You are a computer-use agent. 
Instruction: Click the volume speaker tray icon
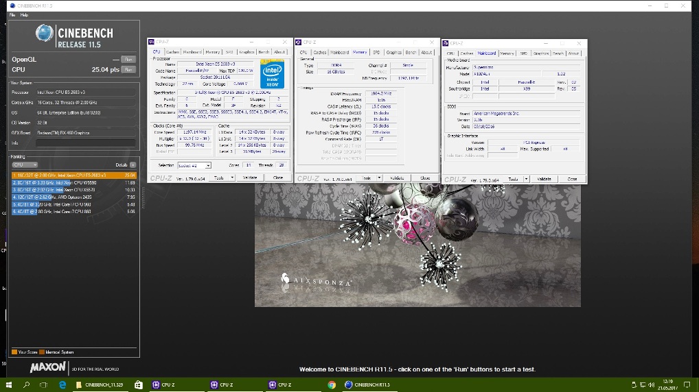[x=652, y=385]
